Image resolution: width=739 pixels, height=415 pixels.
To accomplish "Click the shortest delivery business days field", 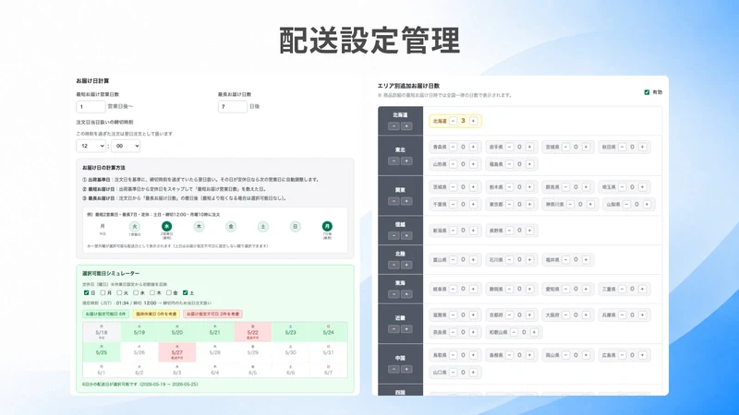I will (91, 107).
